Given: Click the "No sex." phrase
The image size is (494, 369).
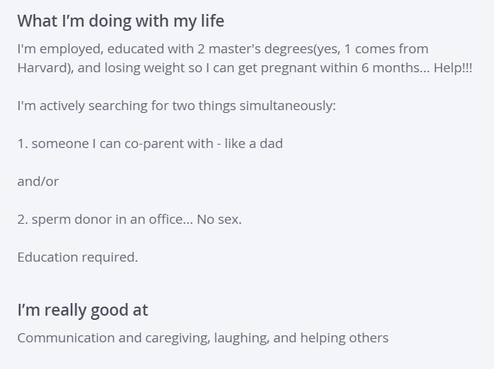Looking at the screenshot, I should 219,220.
